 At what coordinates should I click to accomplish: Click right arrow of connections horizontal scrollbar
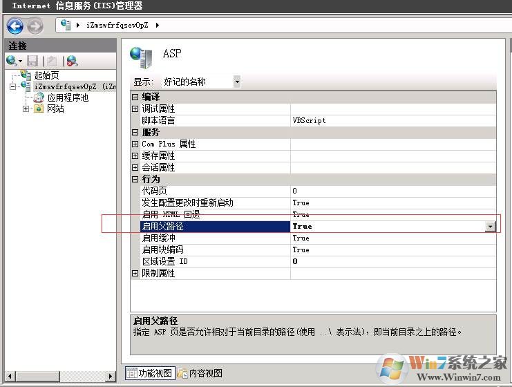pyautogui.click(x=111, y=376)
